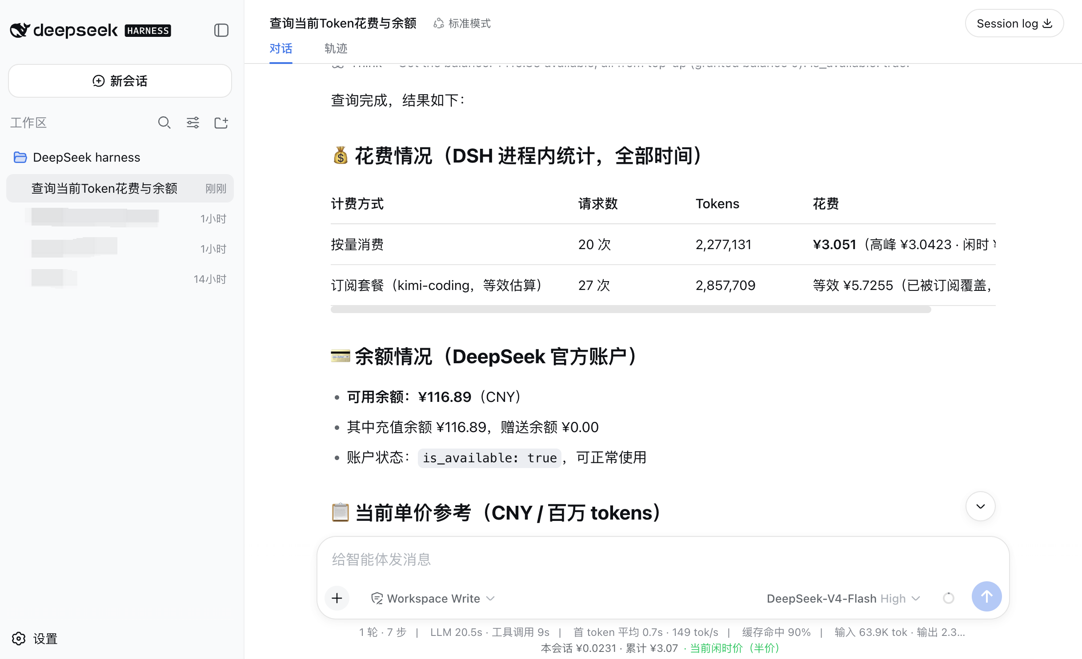
Task: Start a new conversation with 新会话
Action: click(x=120, y=81)
